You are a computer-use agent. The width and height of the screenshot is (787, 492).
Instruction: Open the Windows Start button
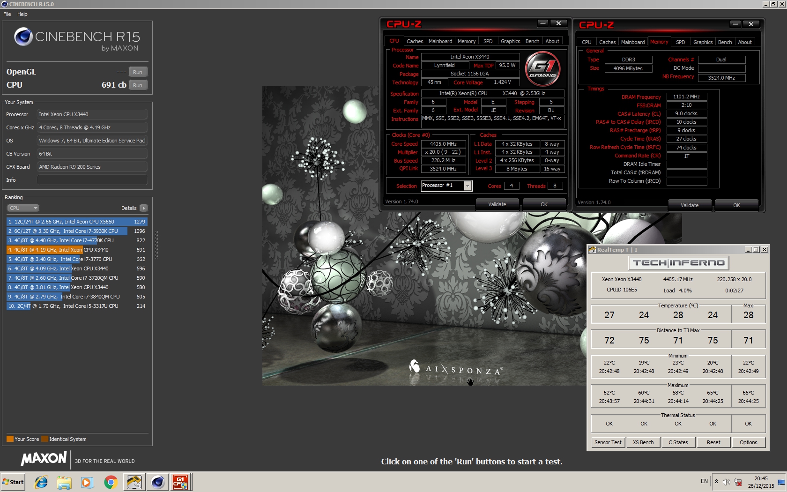tap(13, 482)
